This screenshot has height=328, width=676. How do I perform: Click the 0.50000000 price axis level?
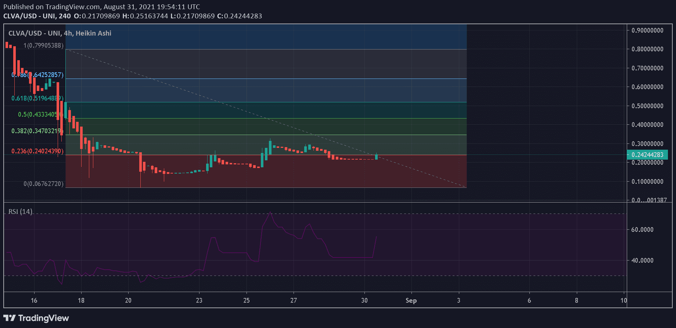[647, 106]
